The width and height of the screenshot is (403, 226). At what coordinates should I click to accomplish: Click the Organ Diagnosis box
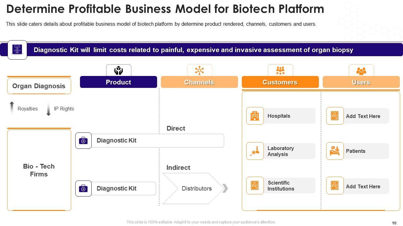click(x=39, y=86)
